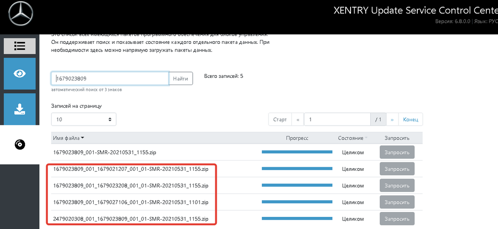Open the eye overview sidebar icon
Image resolution: width=498 pixels, height=229 pixels.
pyautogui.click(x=19, y=73)
